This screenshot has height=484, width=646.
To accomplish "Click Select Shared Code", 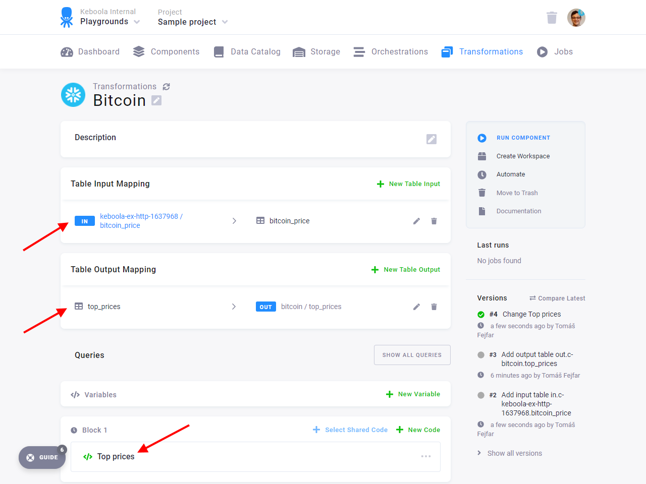I will pyautogui.click(x=350, y=430).
